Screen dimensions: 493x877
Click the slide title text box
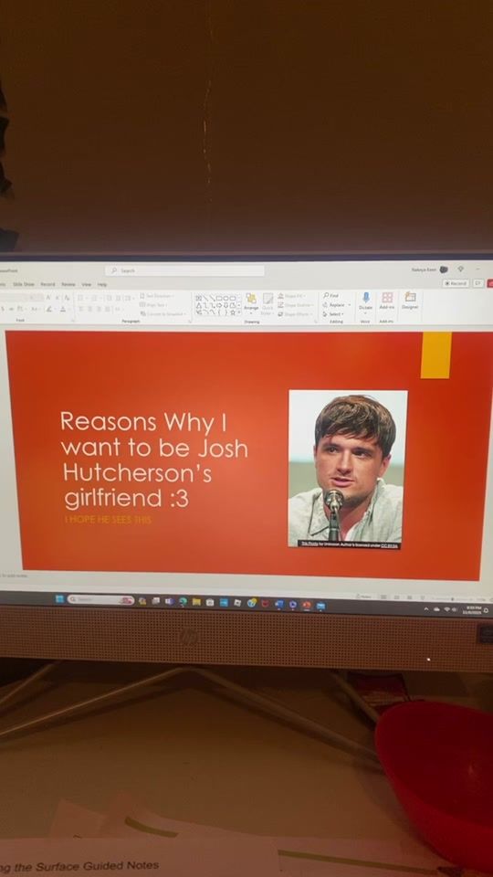coord(153,460)
